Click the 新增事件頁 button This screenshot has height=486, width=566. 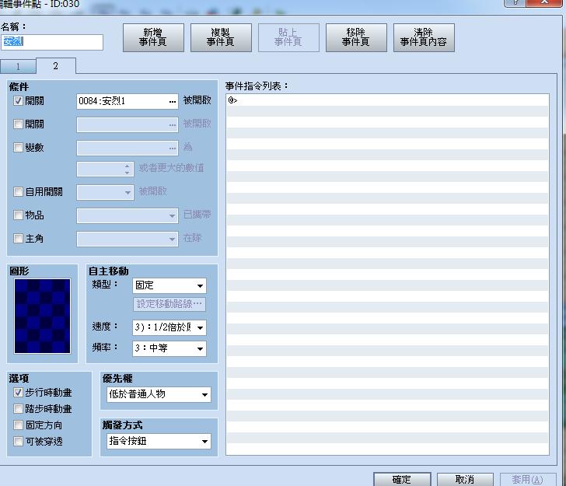click(153, 37)
